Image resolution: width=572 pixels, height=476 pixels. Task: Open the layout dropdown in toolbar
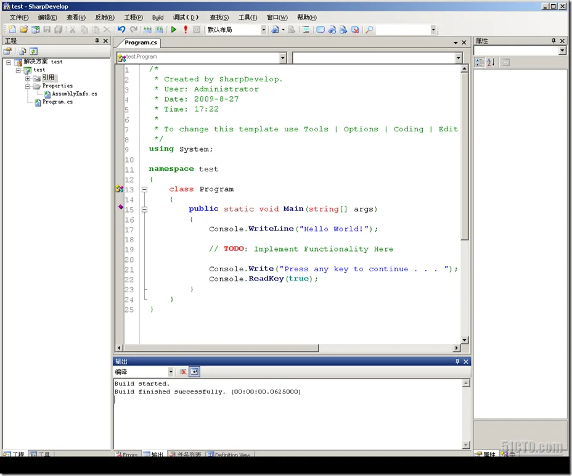[263, 30]
